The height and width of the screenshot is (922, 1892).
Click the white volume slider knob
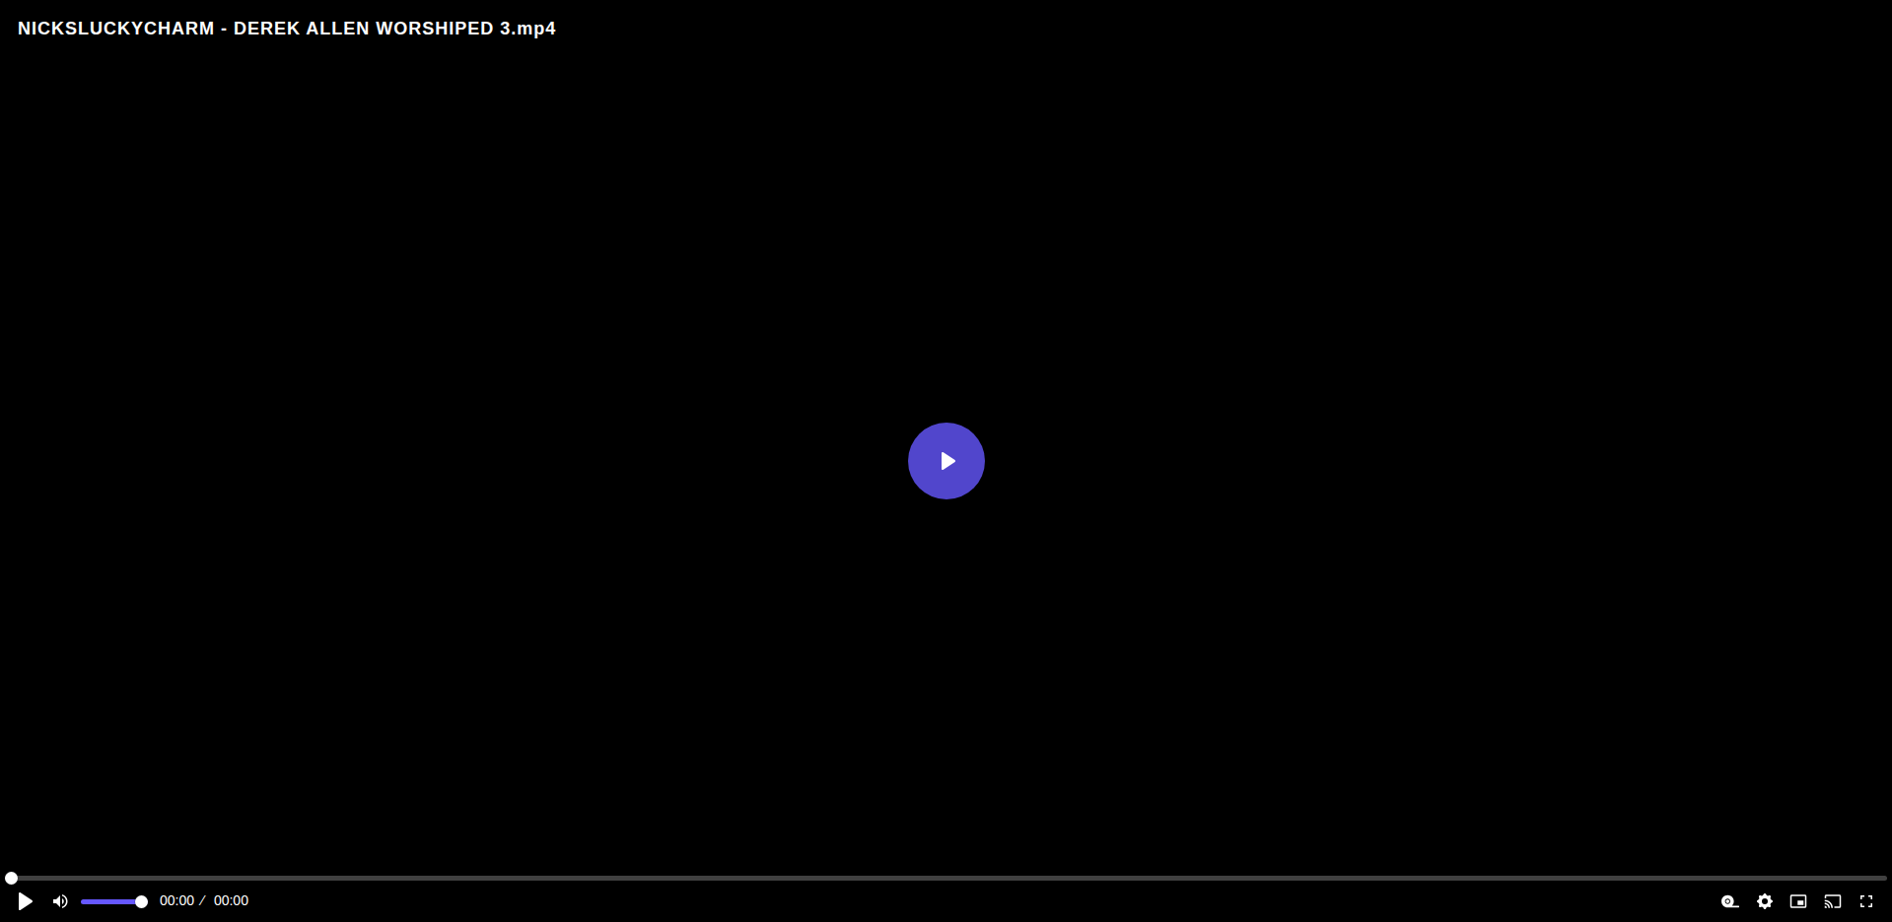click(141, 901)
